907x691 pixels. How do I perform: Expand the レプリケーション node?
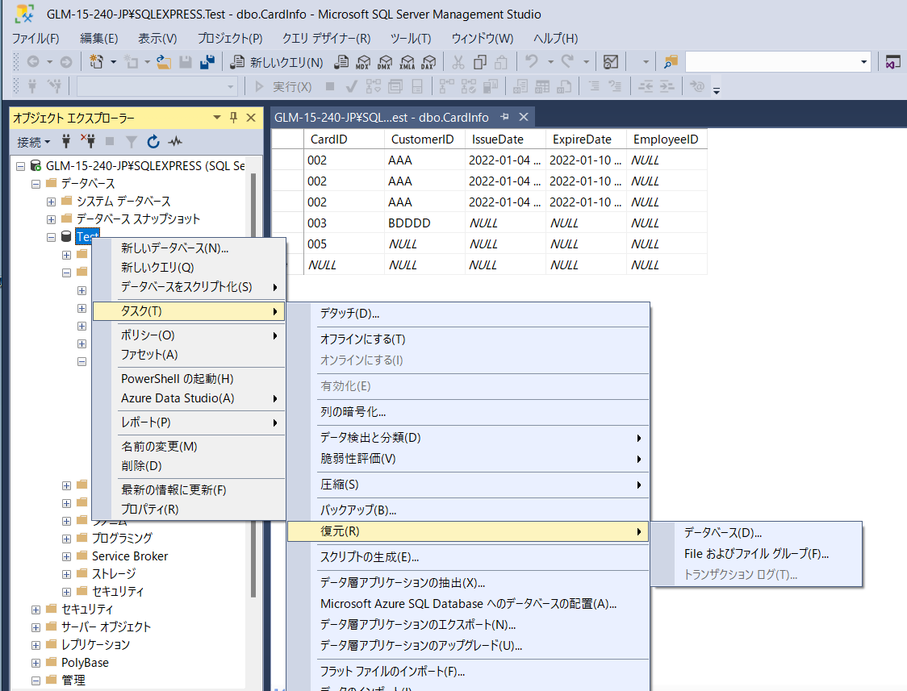[x=36, y=645]
